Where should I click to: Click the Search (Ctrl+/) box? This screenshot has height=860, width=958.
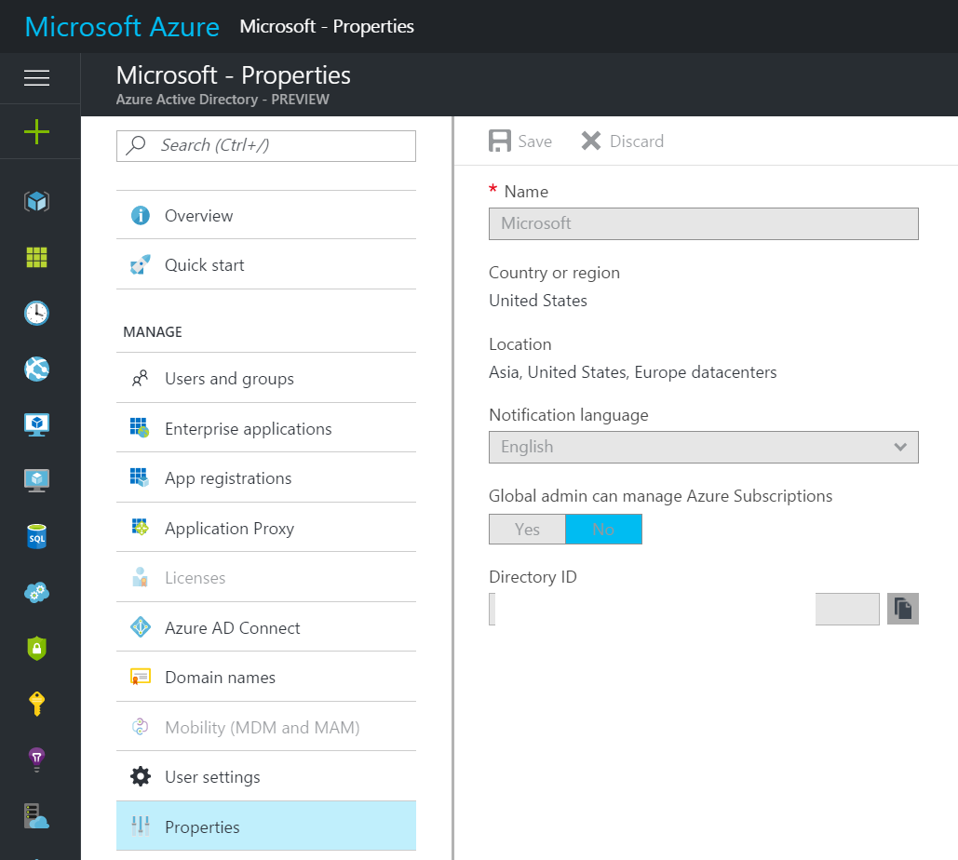click(265, 145)
